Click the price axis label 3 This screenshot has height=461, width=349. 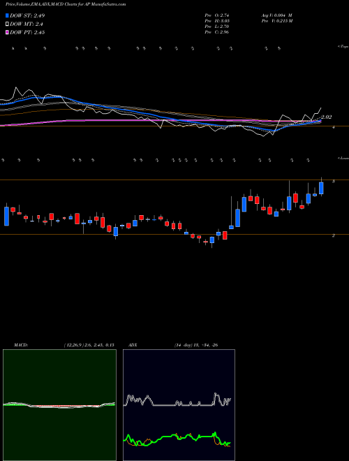pos(333,182)
